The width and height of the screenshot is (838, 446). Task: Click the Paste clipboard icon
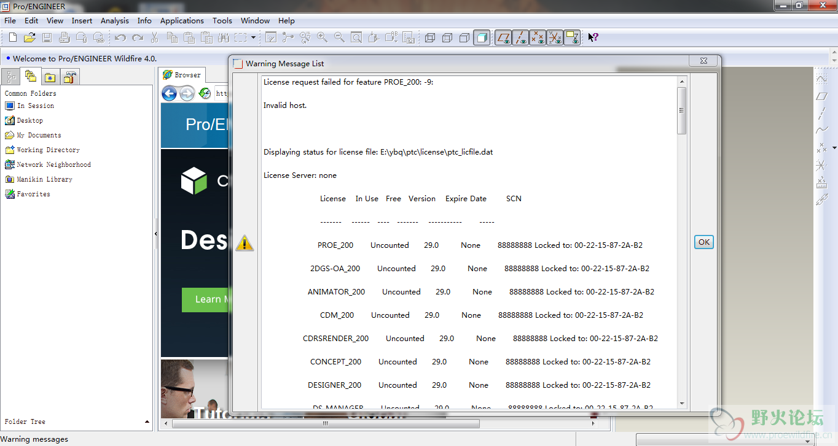(189, 37)
